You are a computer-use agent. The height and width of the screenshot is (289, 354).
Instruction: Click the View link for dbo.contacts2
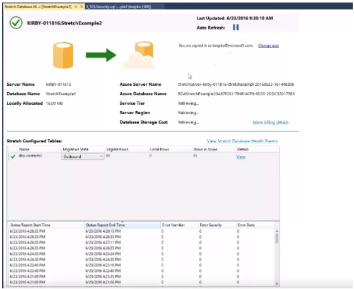tap(240, 156)
